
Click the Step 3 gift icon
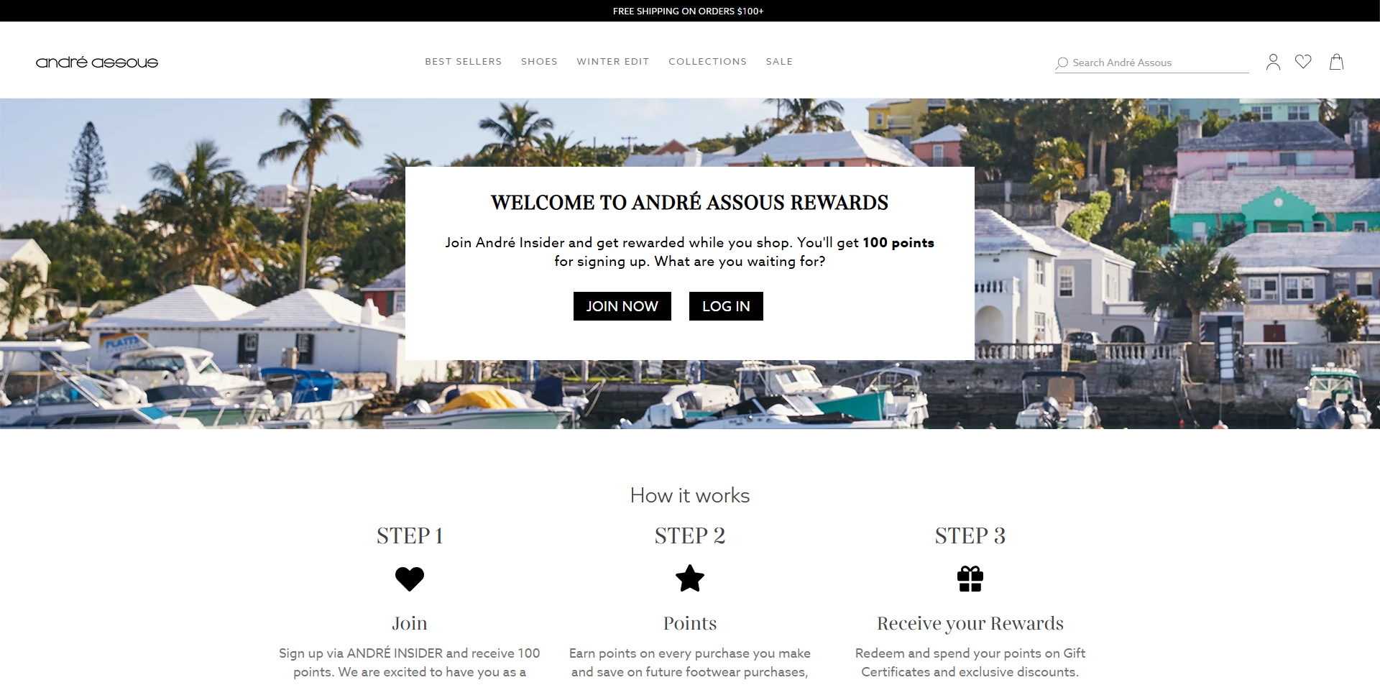coord(970,579)
